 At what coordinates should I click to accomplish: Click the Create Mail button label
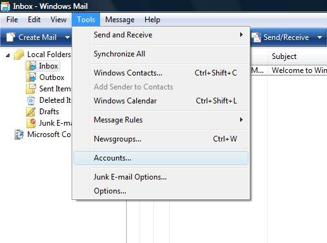(37, 37)
